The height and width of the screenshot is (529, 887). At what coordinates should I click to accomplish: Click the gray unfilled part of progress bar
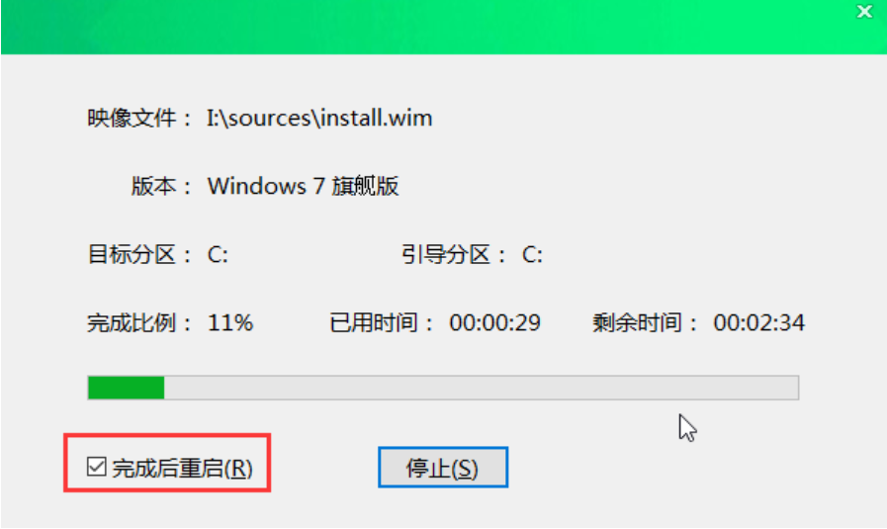481,388
